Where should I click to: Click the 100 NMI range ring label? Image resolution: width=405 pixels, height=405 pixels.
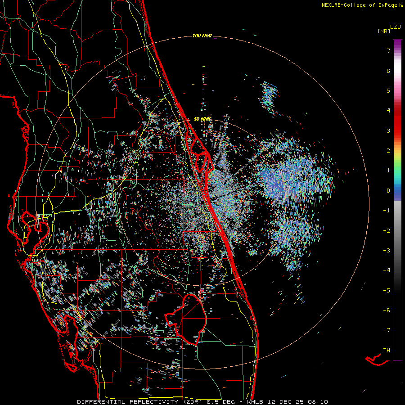coord(202,36)
